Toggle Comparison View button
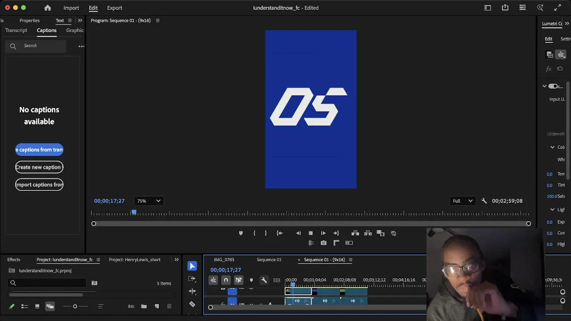This screenshot has height=321, width=571. pyautogui.click(x=349, y=243)
